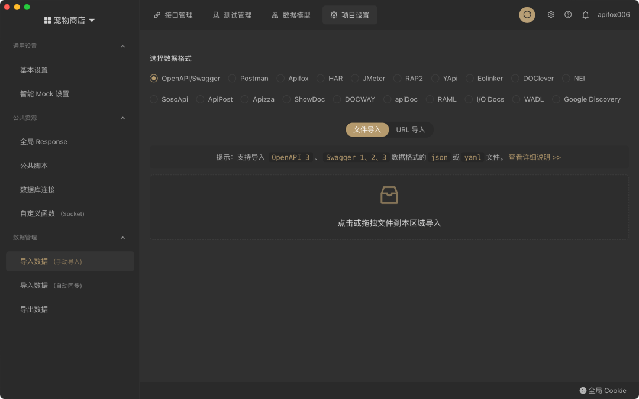
Task: Select YApi format radio
Action: 435,78
